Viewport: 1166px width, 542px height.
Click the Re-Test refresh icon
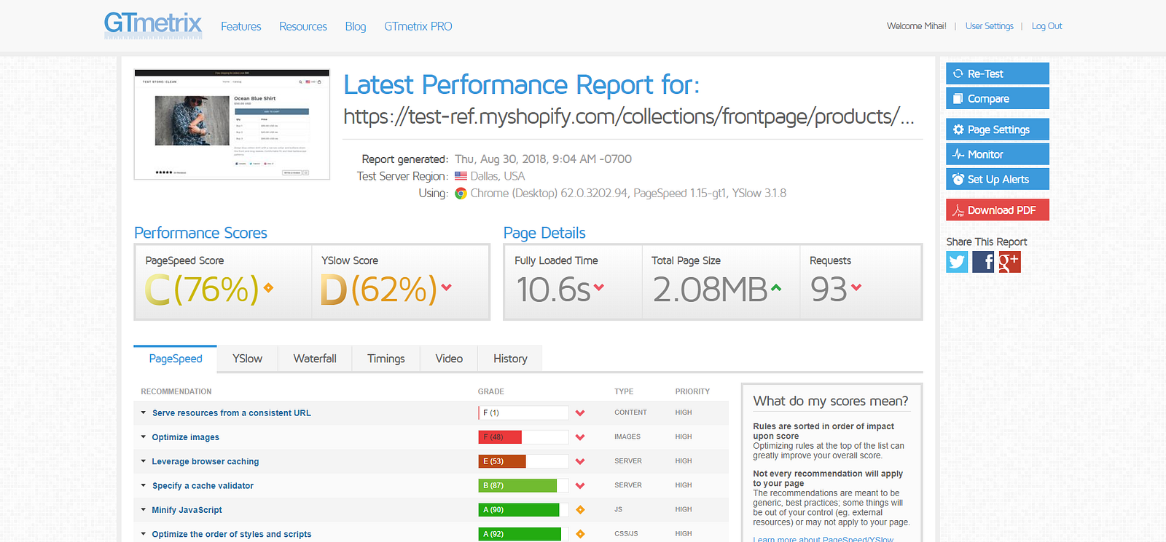click(x=958, y=73)
